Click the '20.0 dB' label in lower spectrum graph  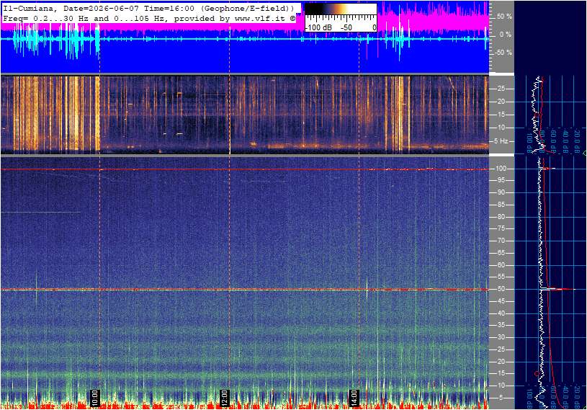(577, 396)
